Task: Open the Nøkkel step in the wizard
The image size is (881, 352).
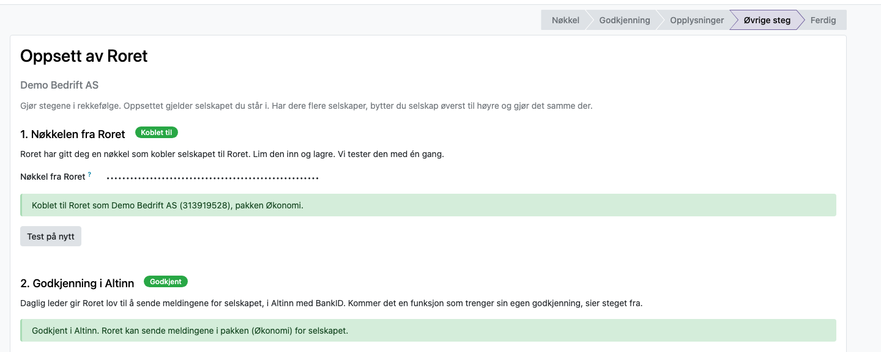Action: pos(565,20)
